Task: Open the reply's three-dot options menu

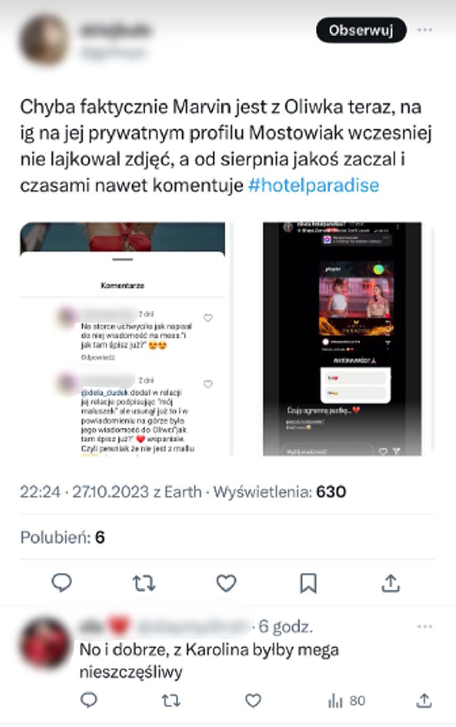Action: pyautogui.click(x=425, y=627)
